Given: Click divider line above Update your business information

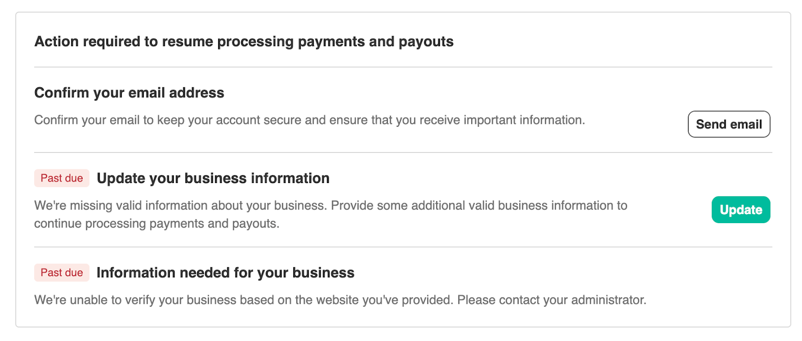Looking at the screenshot, I should 403,152.
